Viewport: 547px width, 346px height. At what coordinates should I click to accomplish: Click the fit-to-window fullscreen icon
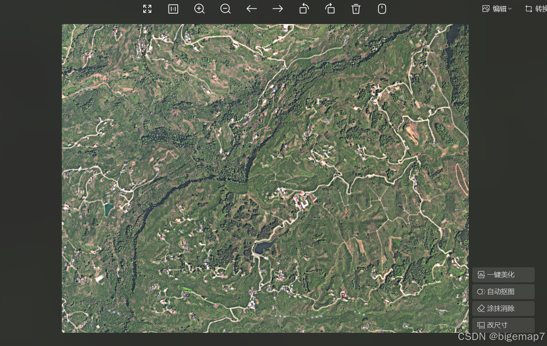(x=147, y=9)
